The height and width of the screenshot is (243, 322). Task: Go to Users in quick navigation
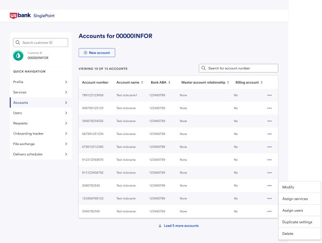(x=41, y=113)
